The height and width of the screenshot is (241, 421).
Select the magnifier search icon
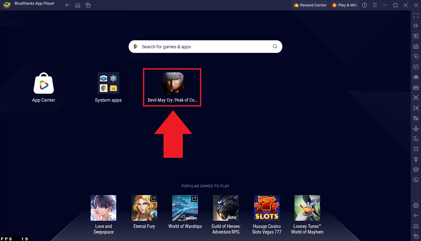click(x=275, y=46)
